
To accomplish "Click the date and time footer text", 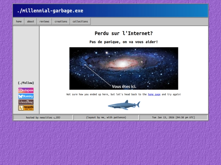I will click(x=174, y=117).
